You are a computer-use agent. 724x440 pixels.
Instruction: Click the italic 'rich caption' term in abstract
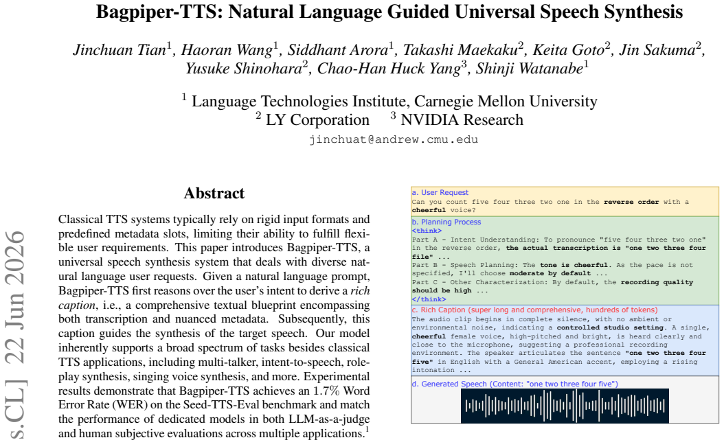tap(360, 291)
